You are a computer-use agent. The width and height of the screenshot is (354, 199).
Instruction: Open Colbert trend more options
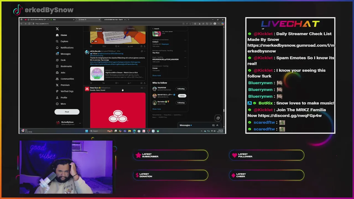click(x=185, y=40)
